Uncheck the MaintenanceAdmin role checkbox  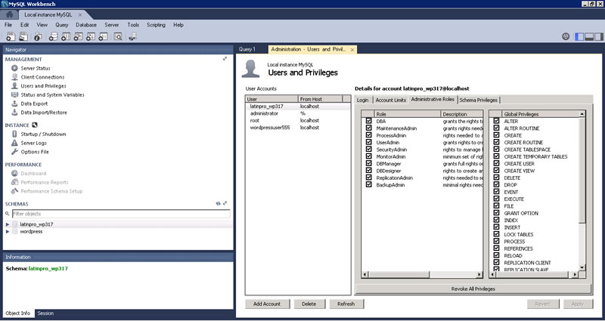369,128
